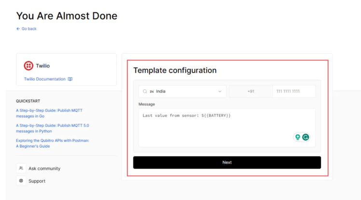Open the Publish MQTT messages in Go guide
The image size is (361, 200).
click(x=49, y=113)
